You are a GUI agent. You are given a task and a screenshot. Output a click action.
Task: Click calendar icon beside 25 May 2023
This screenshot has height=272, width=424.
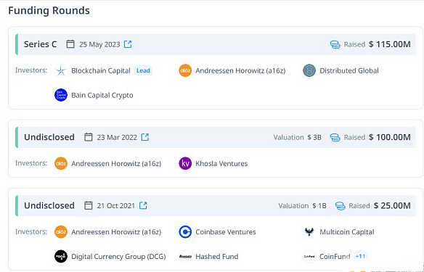70,44
